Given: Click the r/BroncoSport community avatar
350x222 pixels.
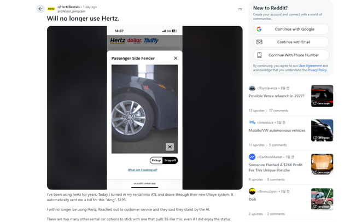Looking at the screenshot, I should pyautogui.click(x=252, y=191).
